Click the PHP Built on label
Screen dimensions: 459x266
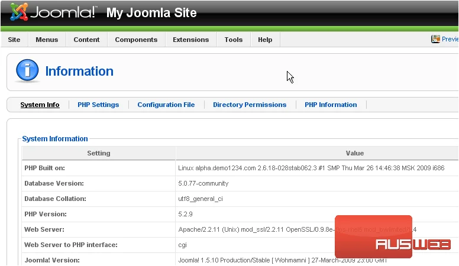(44, 168)
